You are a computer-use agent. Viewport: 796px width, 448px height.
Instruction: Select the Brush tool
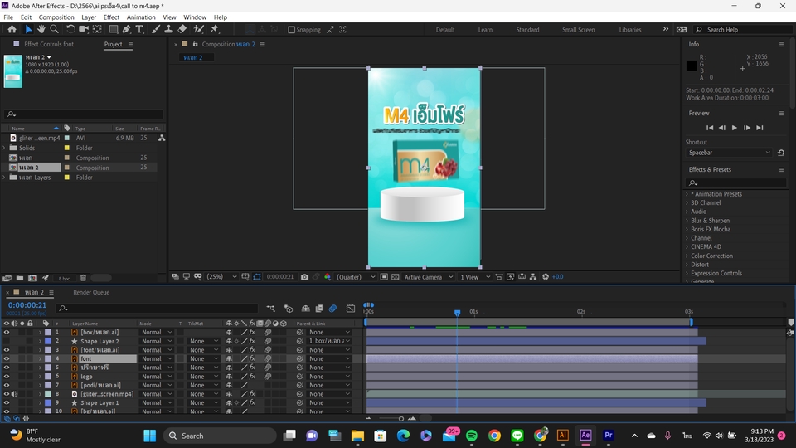[x=156, y=30]
